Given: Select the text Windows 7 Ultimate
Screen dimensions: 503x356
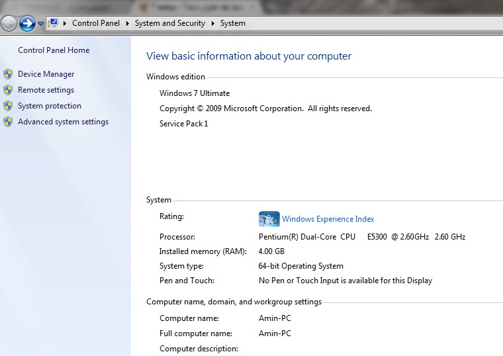Looking at the screenshot, I should click(x=195, y=93).
